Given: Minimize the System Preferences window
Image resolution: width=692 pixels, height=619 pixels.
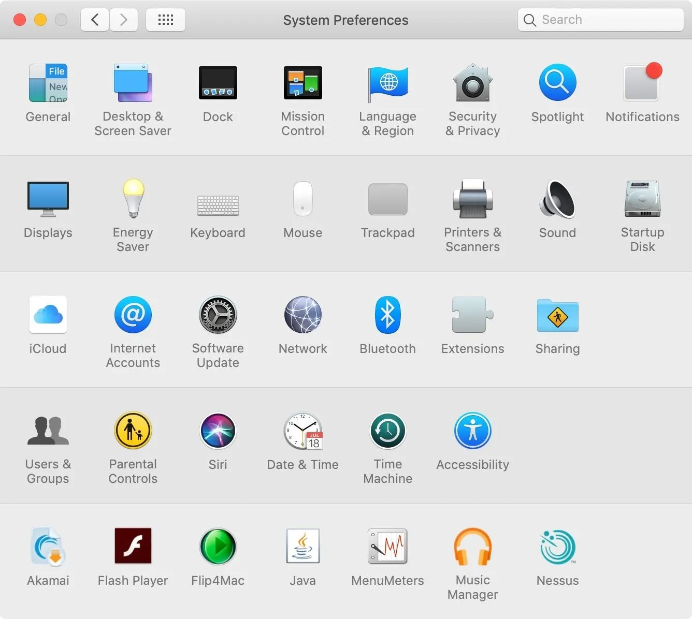Looking at the screenshot, I should point(40,20).
